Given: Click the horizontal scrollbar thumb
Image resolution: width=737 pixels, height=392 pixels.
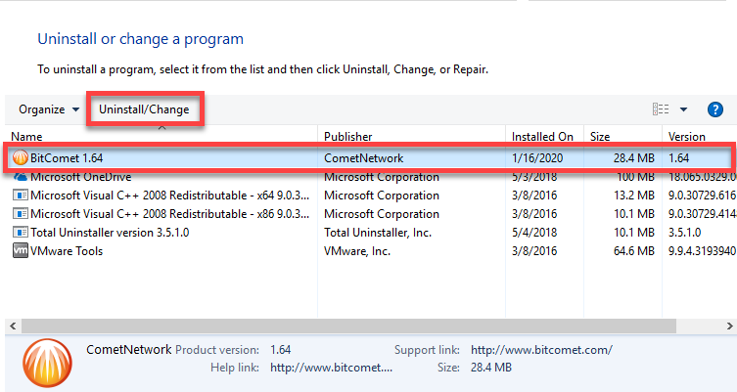Looking at the screenshot, I should (348, 326).
